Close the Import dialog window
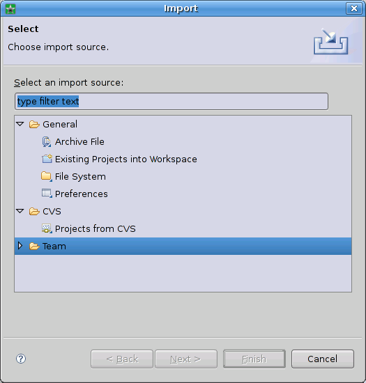366x383 pixels. tap(353, 8)
